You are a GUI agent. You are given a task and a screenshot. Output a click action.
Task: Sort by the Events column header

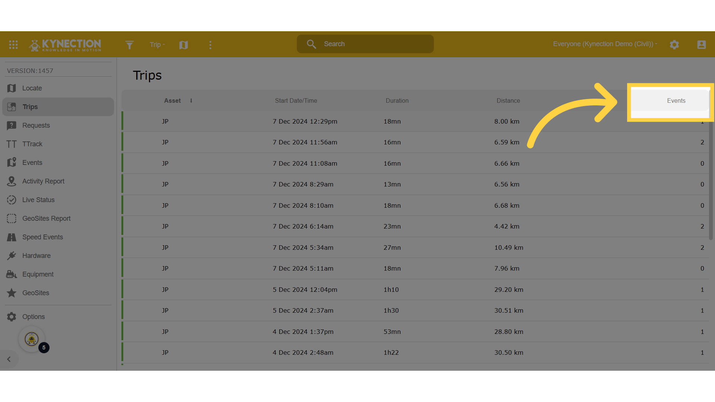pos(676,101)
